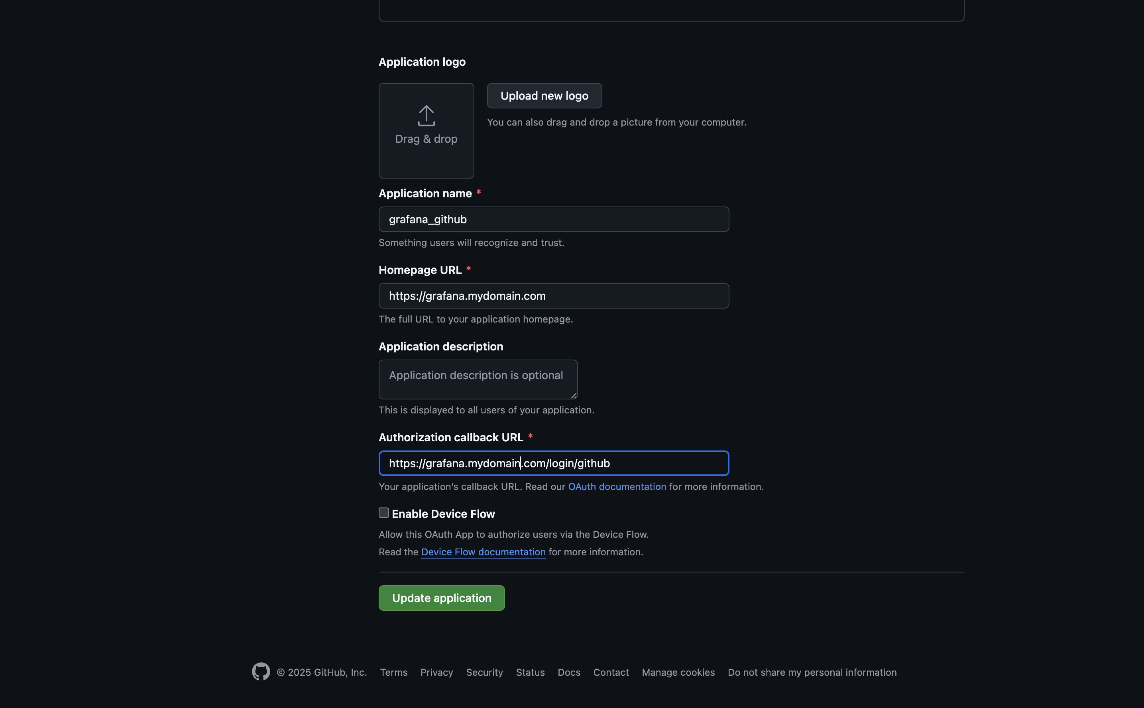Viewport: 1144px width, 708px height.
Task: Click the GitHub Octocat footer logo
Action: [261, 671]
